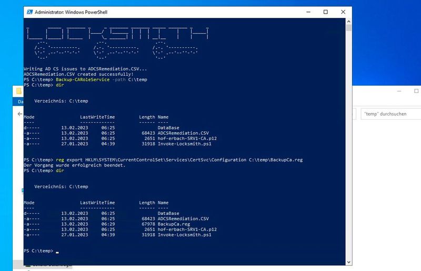Click the folder icon in the Explorer title bar
This screenshot has height=271, width=421.
coord(19,91)
